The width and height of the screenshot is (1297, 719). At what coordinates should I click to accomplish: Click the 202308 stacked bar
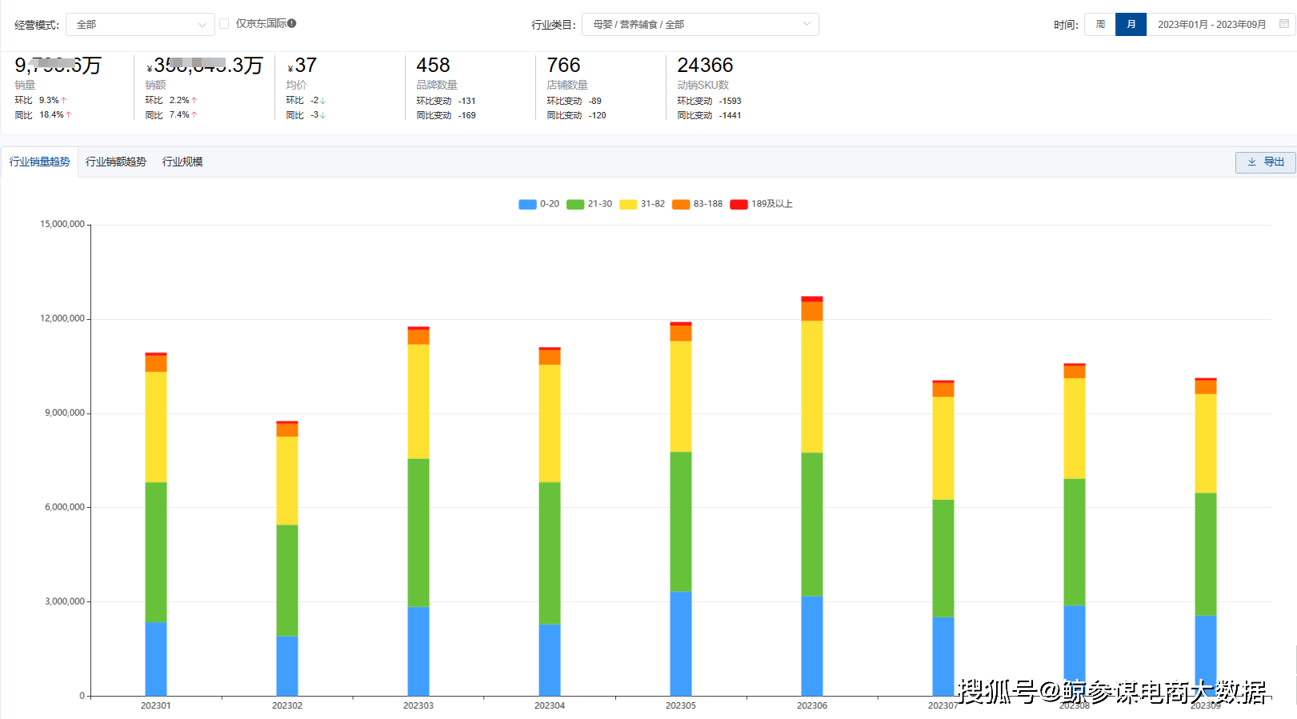(x=1075, y=529)
